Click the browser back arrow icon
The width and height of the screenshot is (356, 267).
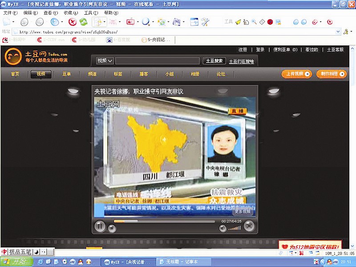[x=24, y=22]
